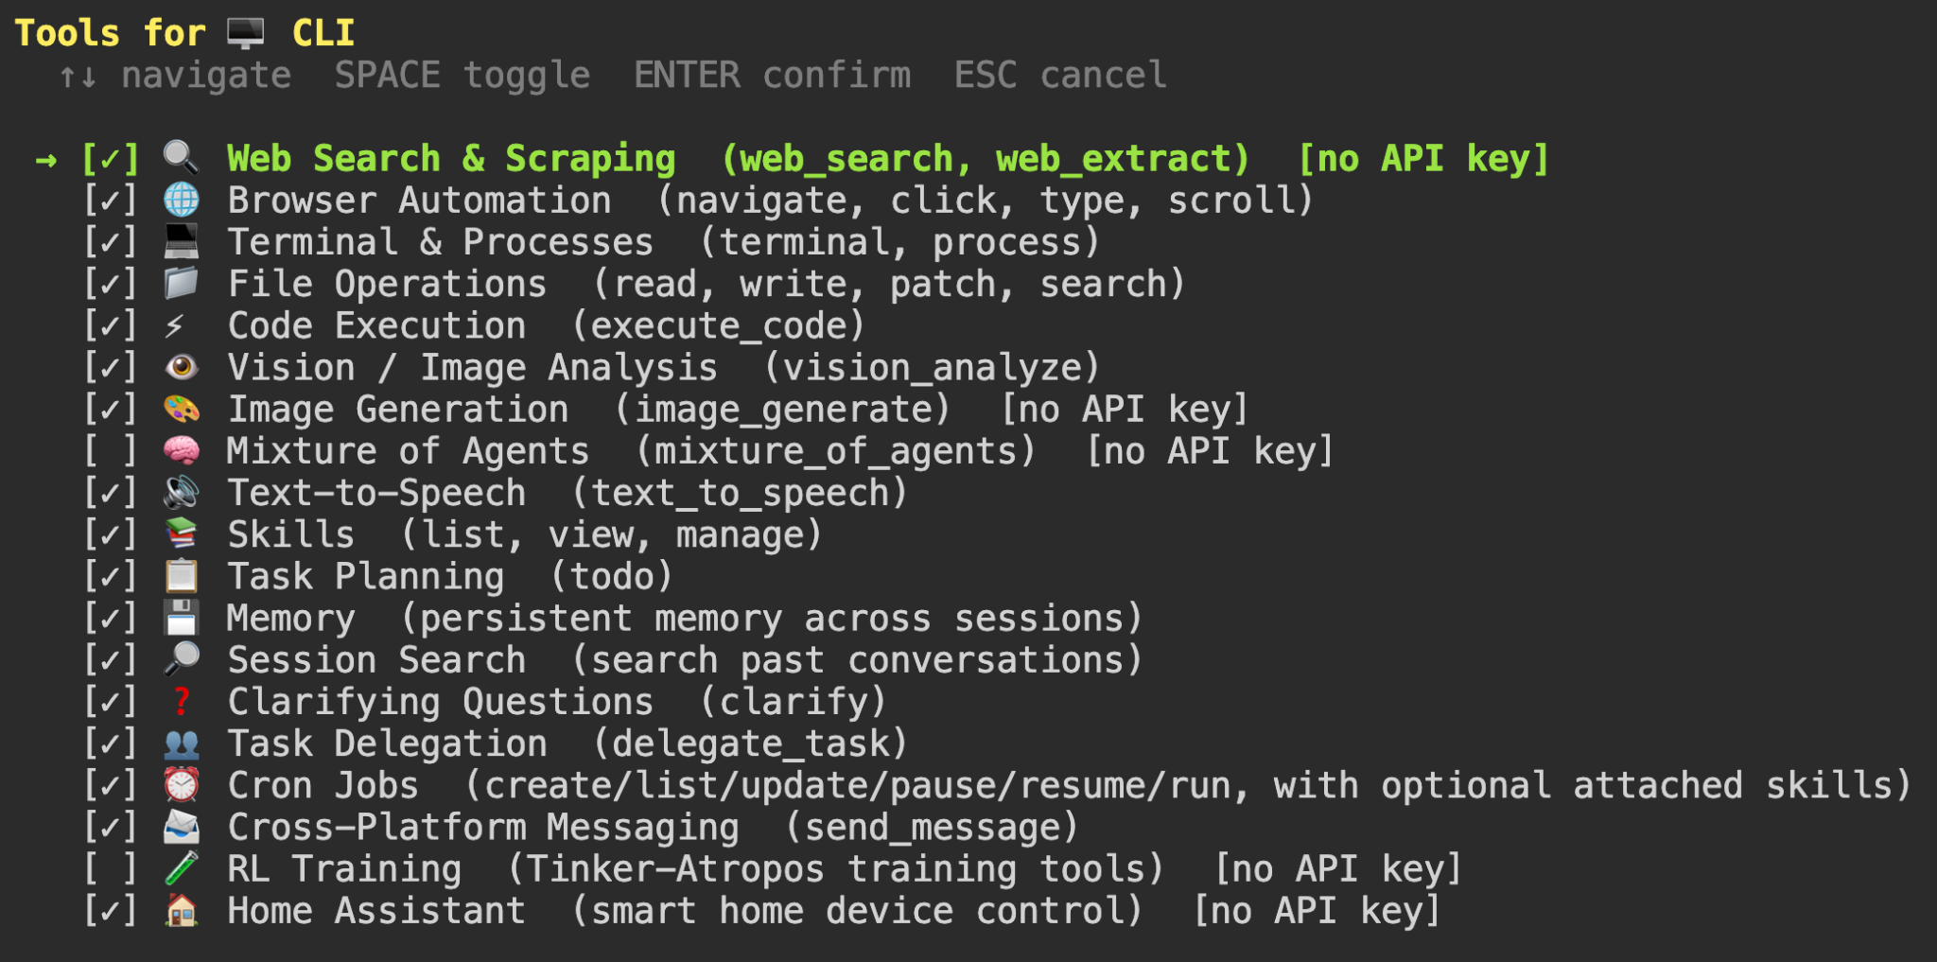Select the house Home Assistant icon
Image resolution: width=1937 pixels, height=962 pixels.
click(183, 910)
